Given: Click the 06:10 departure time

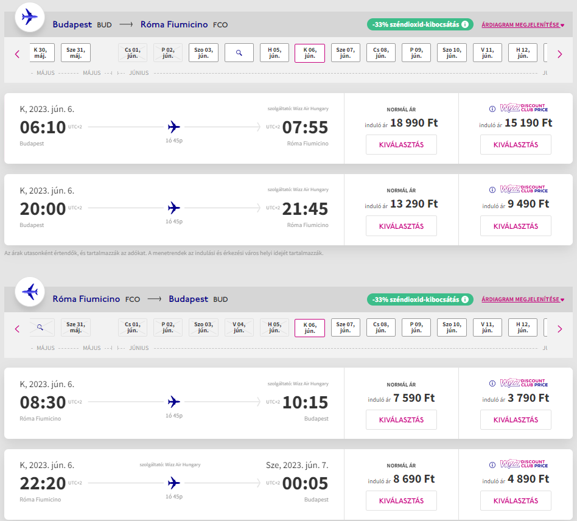Looking at the screenshot, I should click(x=43, y=127).
